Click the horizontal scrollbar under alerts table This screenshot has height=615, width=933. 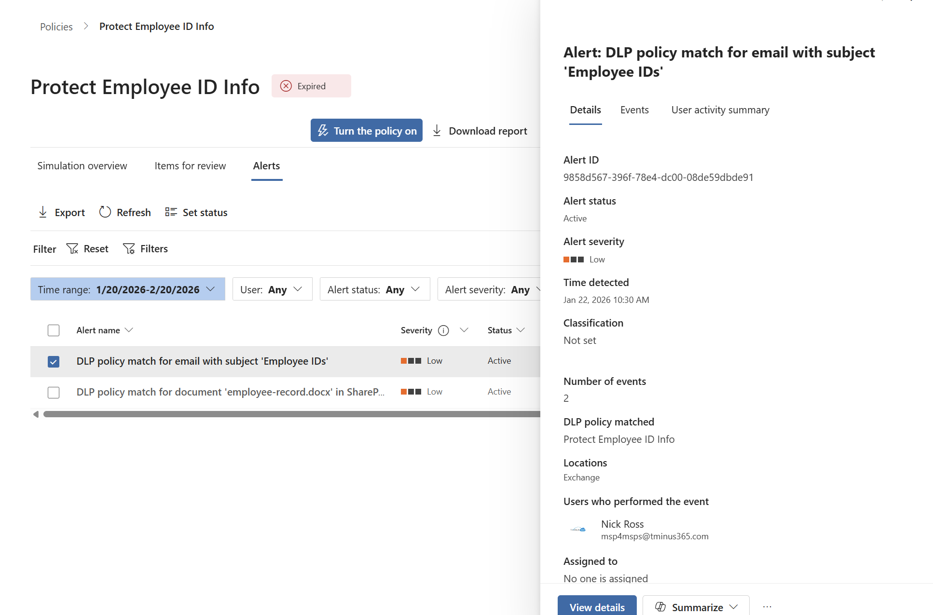click(x=289, y=414)
